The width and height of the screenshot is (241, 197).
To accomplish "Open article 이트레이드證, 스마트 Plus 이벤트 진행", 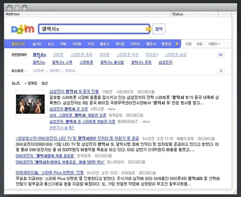I will click(50, 173).
